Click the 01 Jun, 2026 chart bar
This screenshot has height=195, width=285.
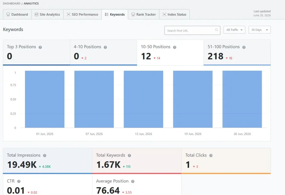coord(45,99)
